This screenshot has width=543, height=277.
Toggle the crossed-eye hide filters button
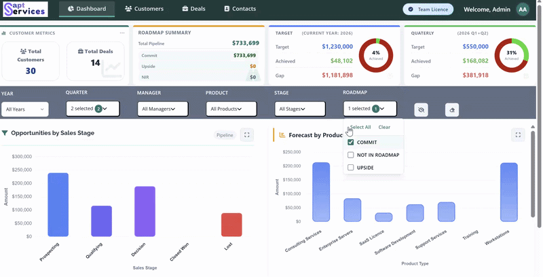click(x=421, y=110)
